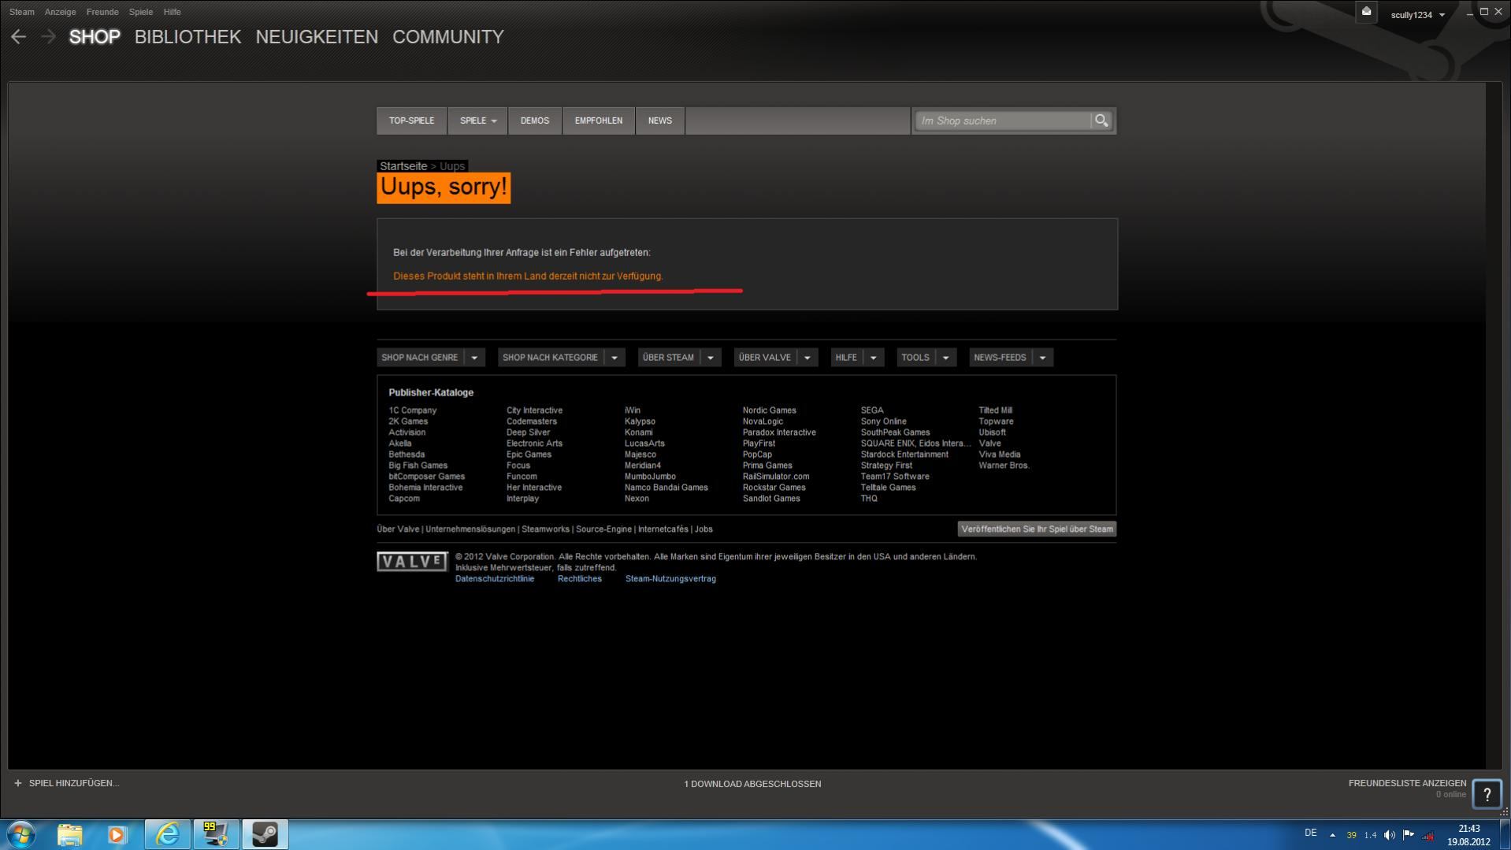The width and height of the screenshot is (1511, 850).
Task: Click the EMPFOHLEN shop button
Action: point(599,121)
